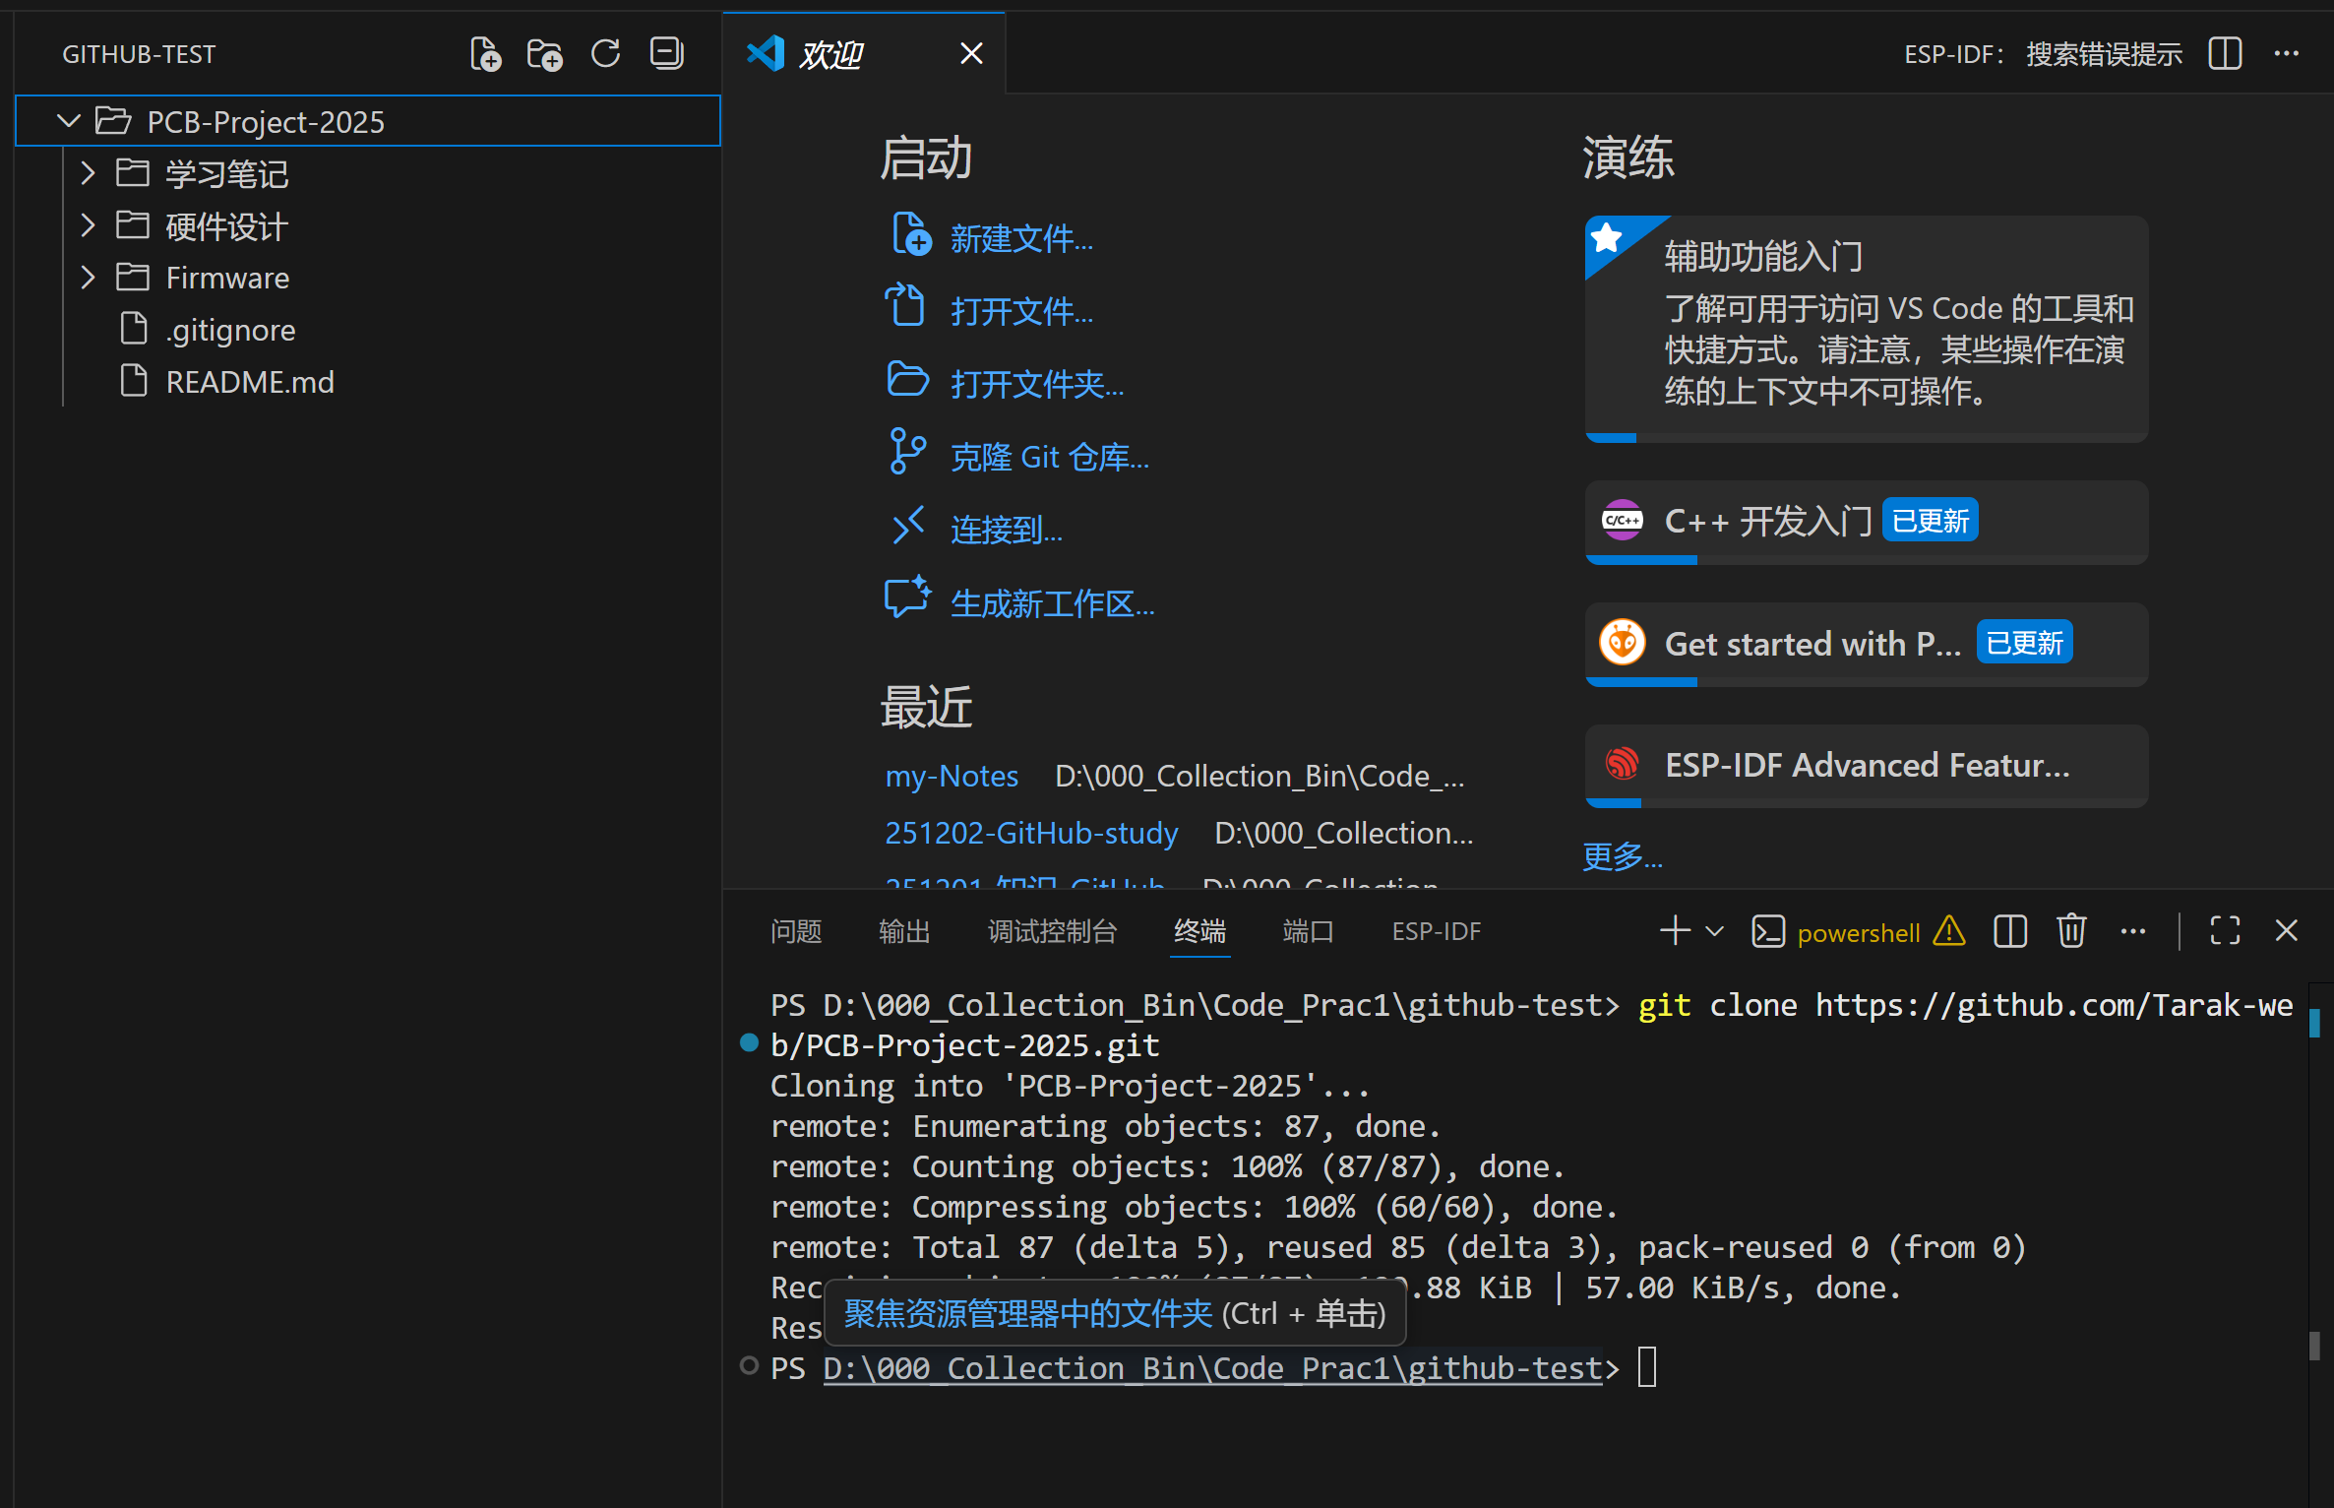
Task: Split the terminal panel
Action: [x=2009, y=931]
